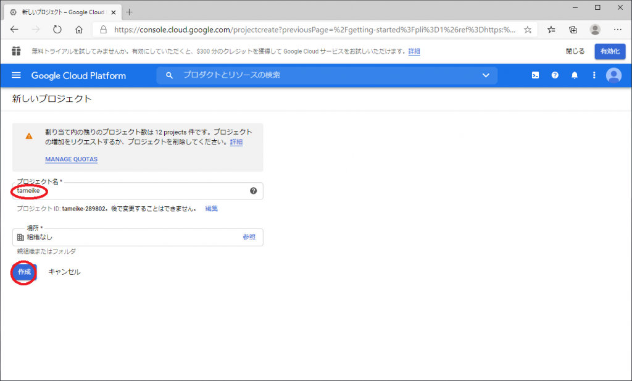Click 参照 to browse the location
Screen dimensions: 632x381
(249, 237)
